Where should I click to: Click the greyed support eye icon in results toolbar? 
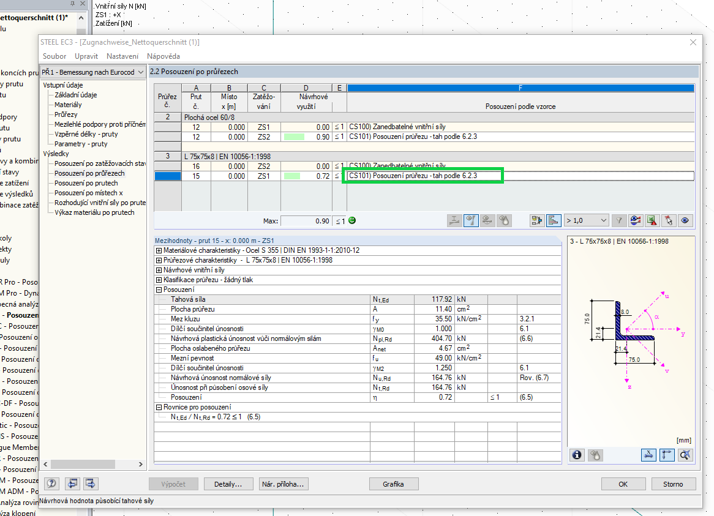pos(487,221)
